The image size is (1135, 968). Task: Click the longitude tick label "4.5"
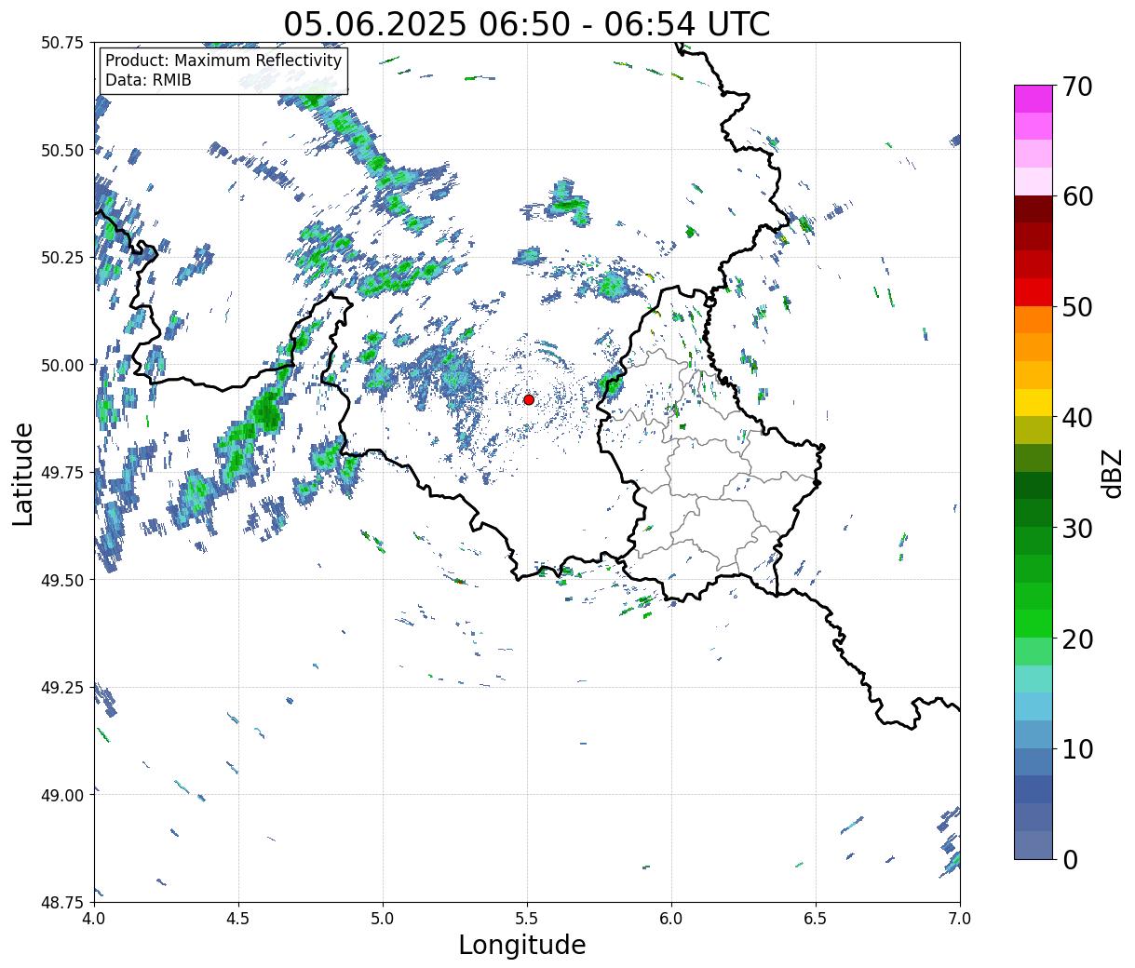click(x=238, y=919)
